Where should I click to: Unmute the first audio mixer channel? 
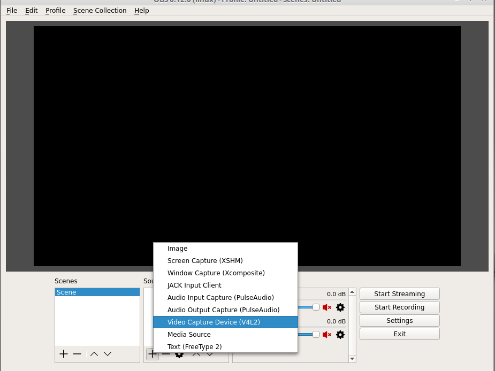pos(327,307)
